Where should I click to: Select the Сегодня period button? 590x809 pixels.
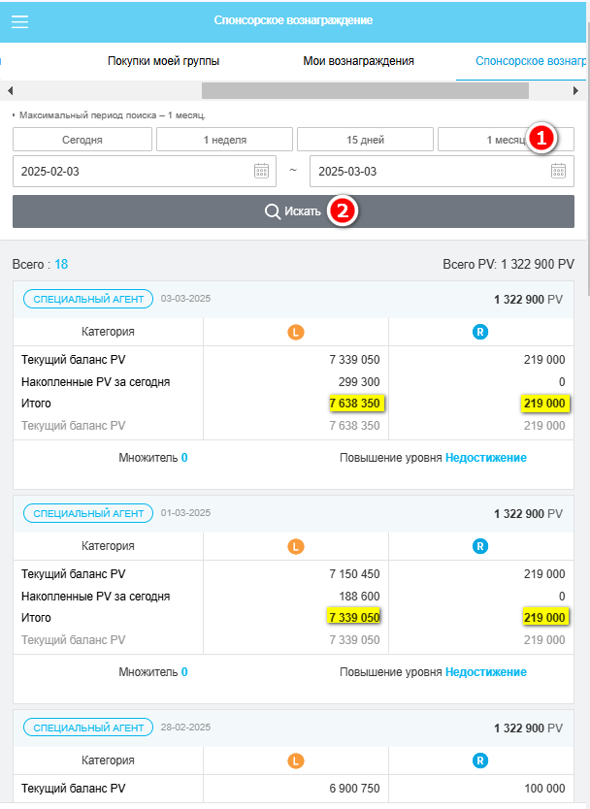82,140
